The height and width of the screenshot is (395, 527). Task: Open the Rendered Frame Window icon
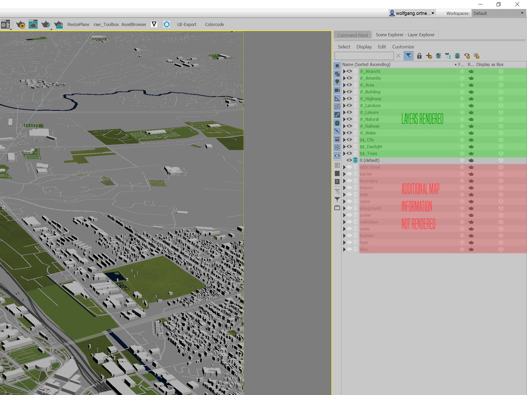[33, 25]
